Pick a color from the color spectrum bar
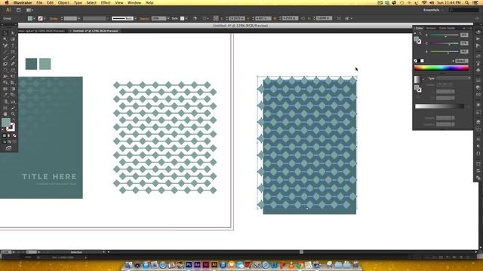 tap(441, 68)
